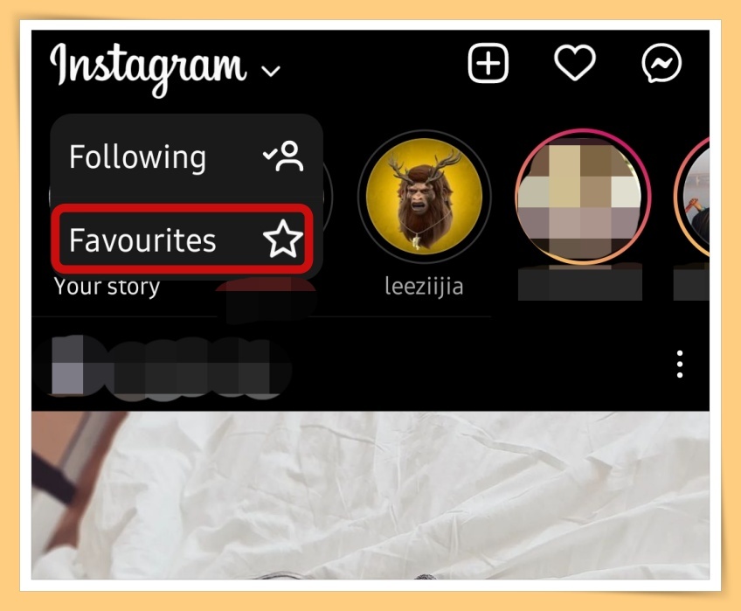The height and width of the screenshot is (611, 741).
Task: View the pixelated story with a gradient ring
Action: (583, 196)
